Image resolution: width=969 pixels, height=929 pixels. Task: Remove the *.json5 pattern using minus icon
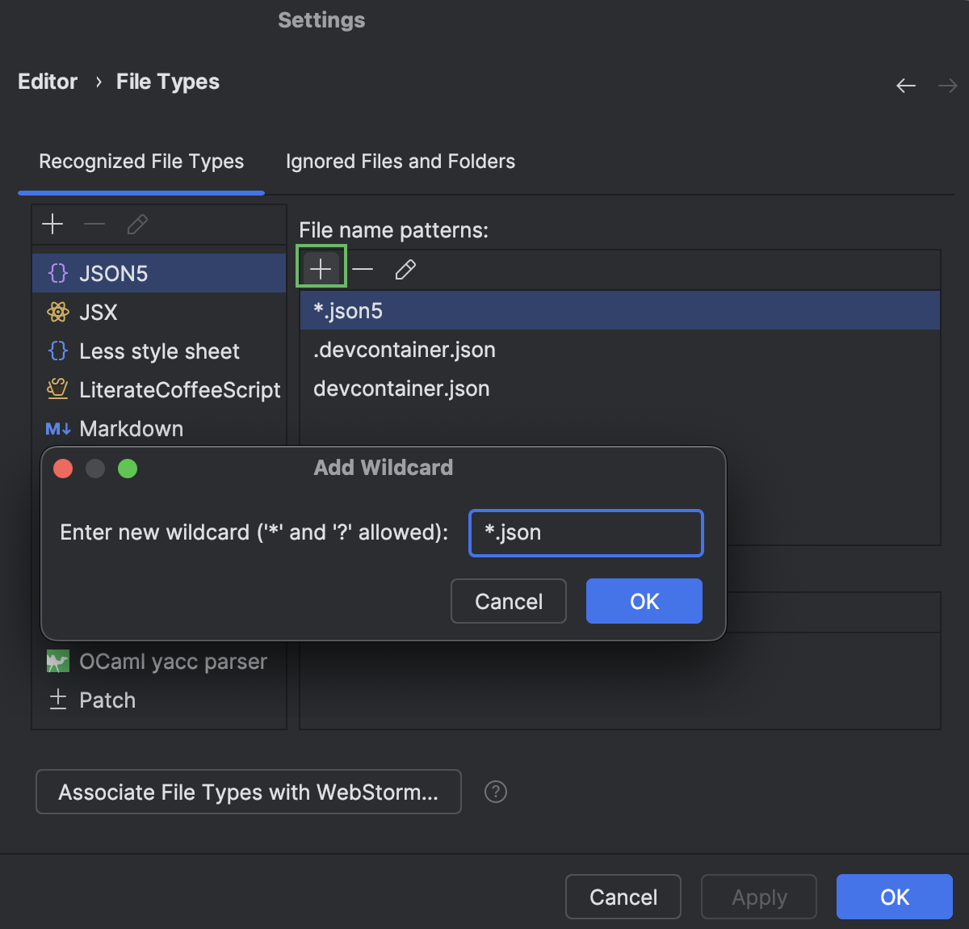(363, 269)
